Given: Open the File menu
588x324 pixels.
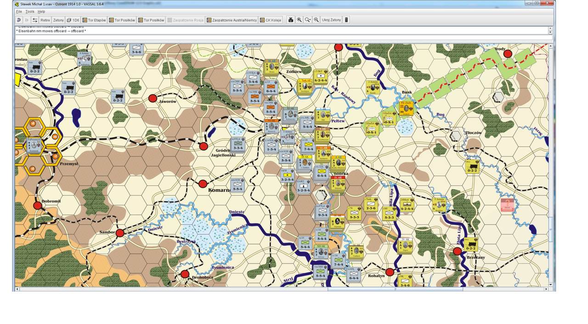Looking at the screenshot, I should click(x=19, y=11).
